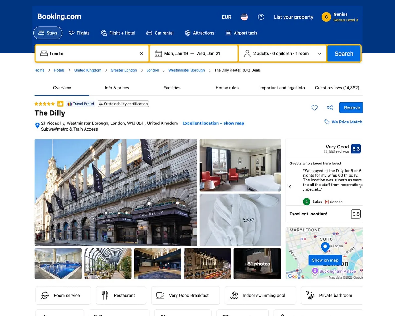Viewport: 395px width, 316px height.
Task: Clear the London destination with X
Action: [x=141, y=53]
